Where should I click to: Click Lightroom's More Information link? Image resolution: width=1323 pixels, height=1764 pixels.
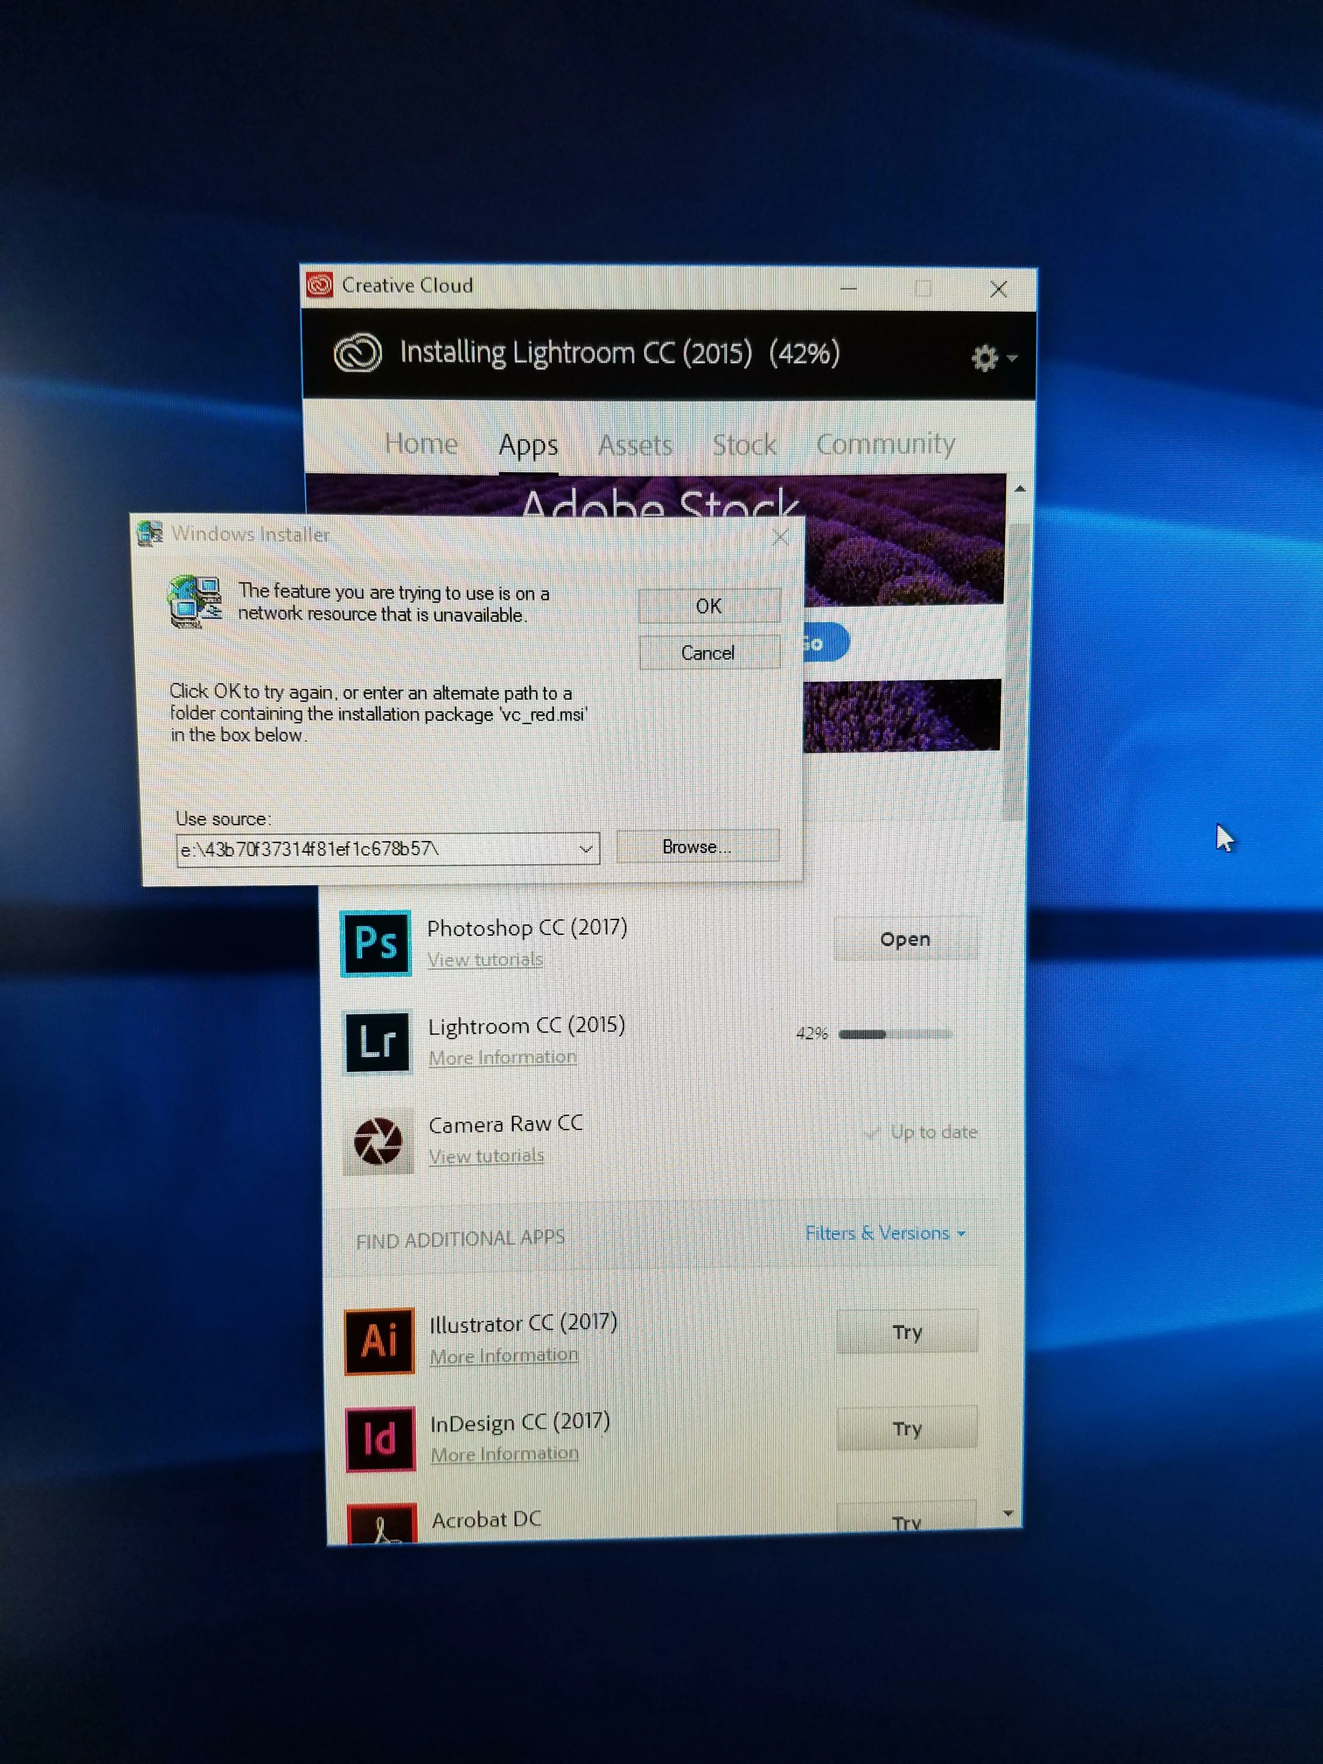coord(502,1057)
